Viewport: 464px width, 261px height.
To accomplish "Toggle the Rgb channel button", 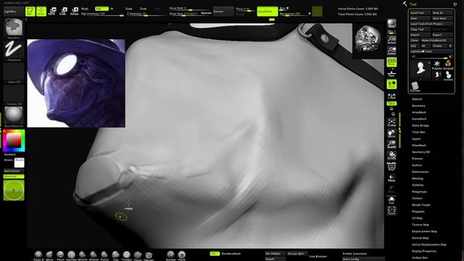I will point(101,9).
